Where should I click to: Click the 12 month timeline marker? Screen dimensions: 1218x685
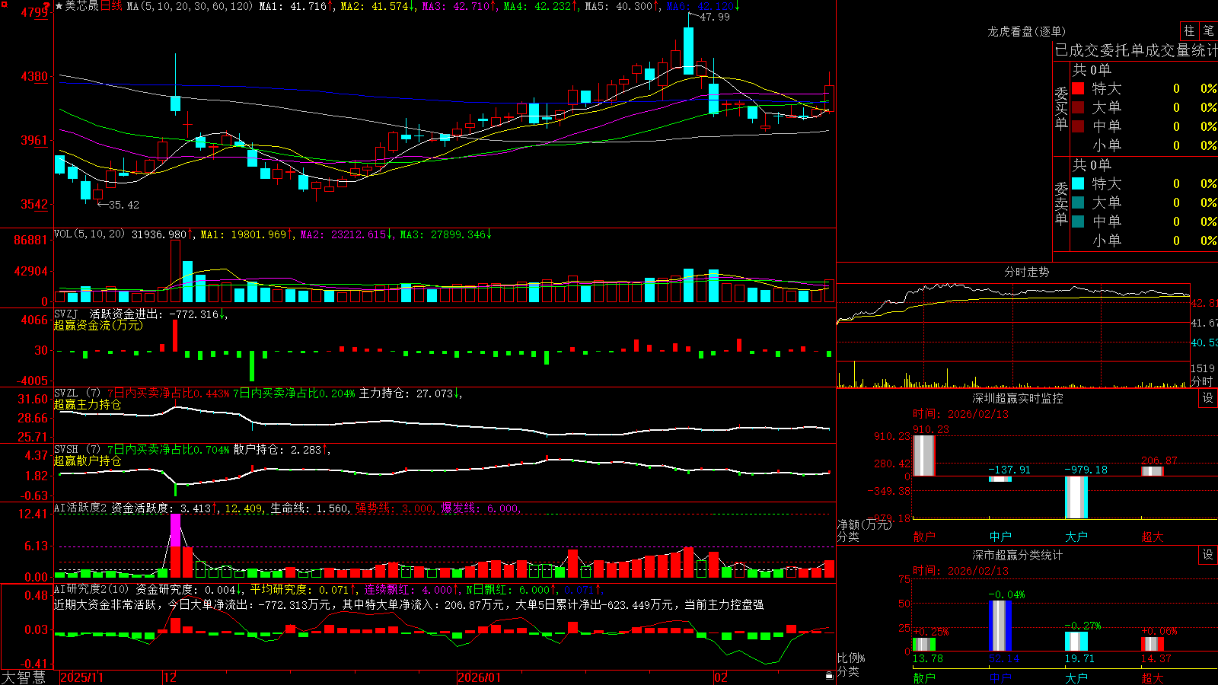coord(171,677)
